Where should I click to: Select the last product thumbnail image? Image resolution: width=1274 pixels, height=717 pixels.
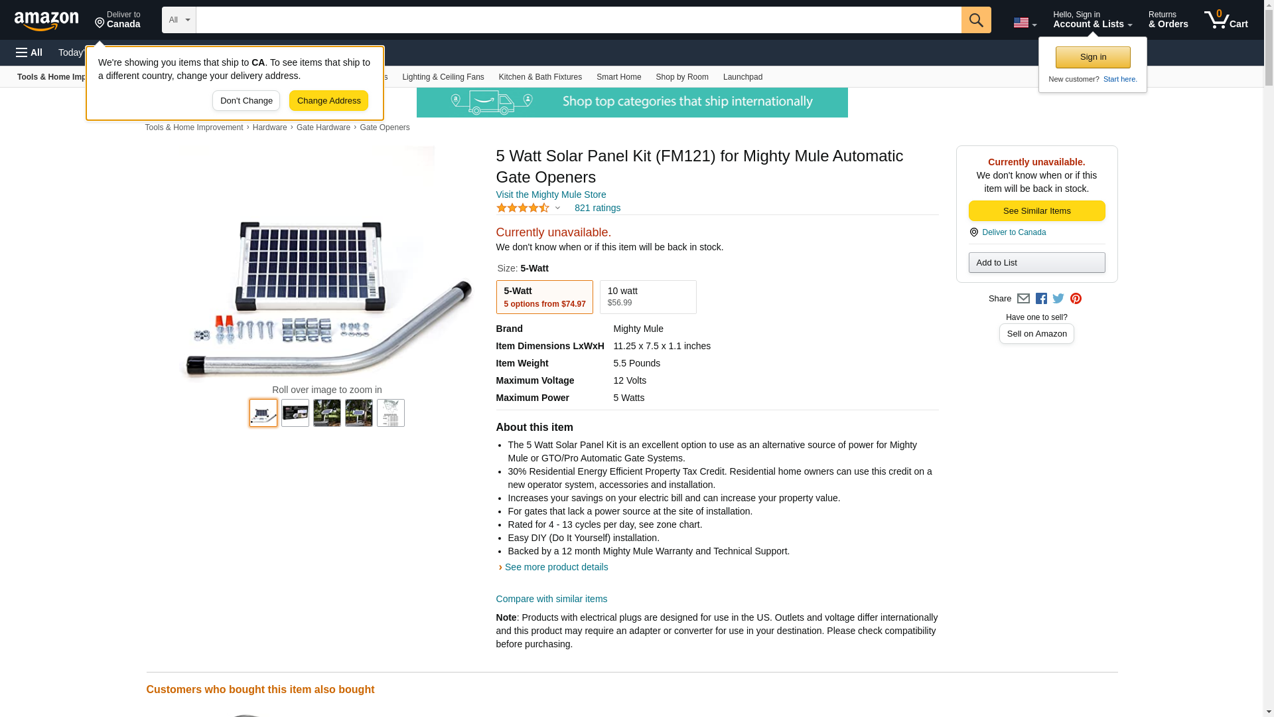pyautogui.click(x=390, y=413)
